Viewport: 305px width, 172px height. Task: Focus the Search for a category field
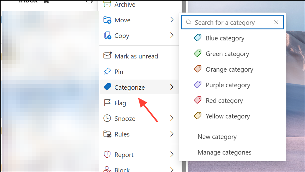coord(229,23)
